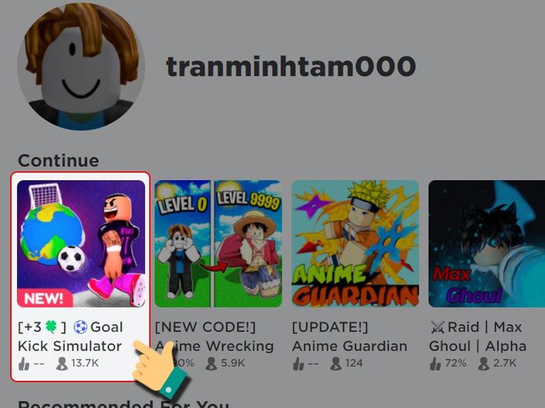Click the Recommended For You heading
This screenshot has width=545, height=408.
click(123, 405)
